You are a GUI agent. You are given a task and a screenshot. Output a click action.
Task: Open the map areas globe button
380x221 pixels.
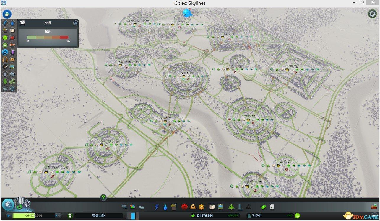(x=8, y=204)
